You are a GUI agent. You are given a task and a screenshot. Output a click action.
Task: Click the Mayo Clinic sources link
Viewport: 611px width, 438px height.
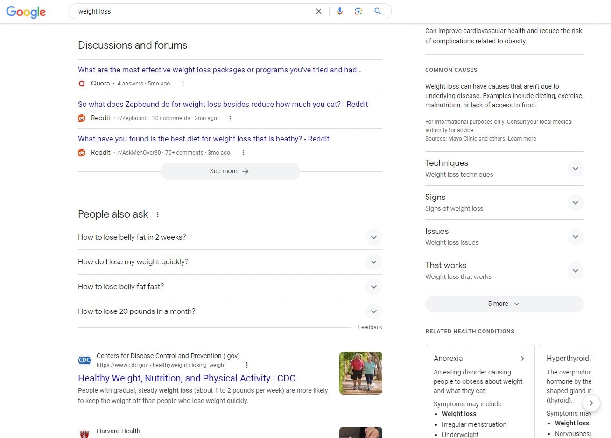tap(462, 138)
